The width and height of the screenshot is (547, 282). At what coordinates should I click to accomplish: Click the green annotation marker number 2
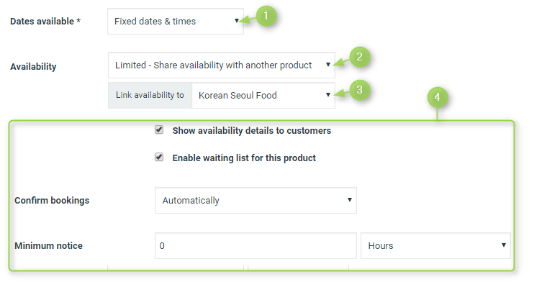pyautogui.click(x=359, y=57)
